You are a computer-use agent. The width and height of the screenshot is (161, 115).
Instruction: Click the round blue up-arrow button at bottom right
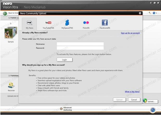(x=153, y=110)
